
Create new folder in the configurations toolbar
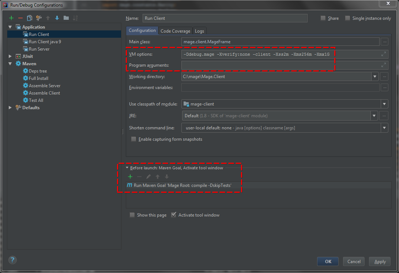click(66, 18)
